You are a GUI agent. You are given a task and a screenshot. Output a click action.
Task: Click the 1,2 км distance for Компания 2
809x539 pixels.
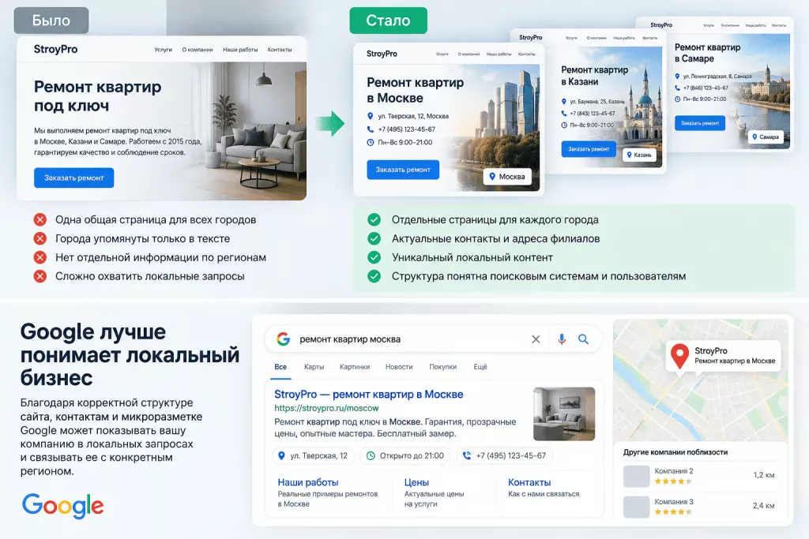(764, 475)
